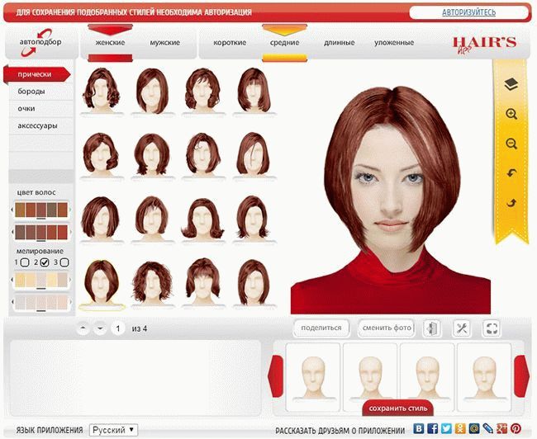The image size is (537, 439).
Task: Toggle fullscreen mode icon
Action: (492, 328)
